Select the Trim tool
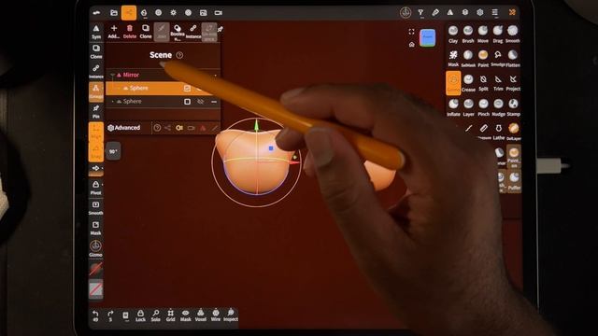The image size is (598, 336). [x=498, y=83]
